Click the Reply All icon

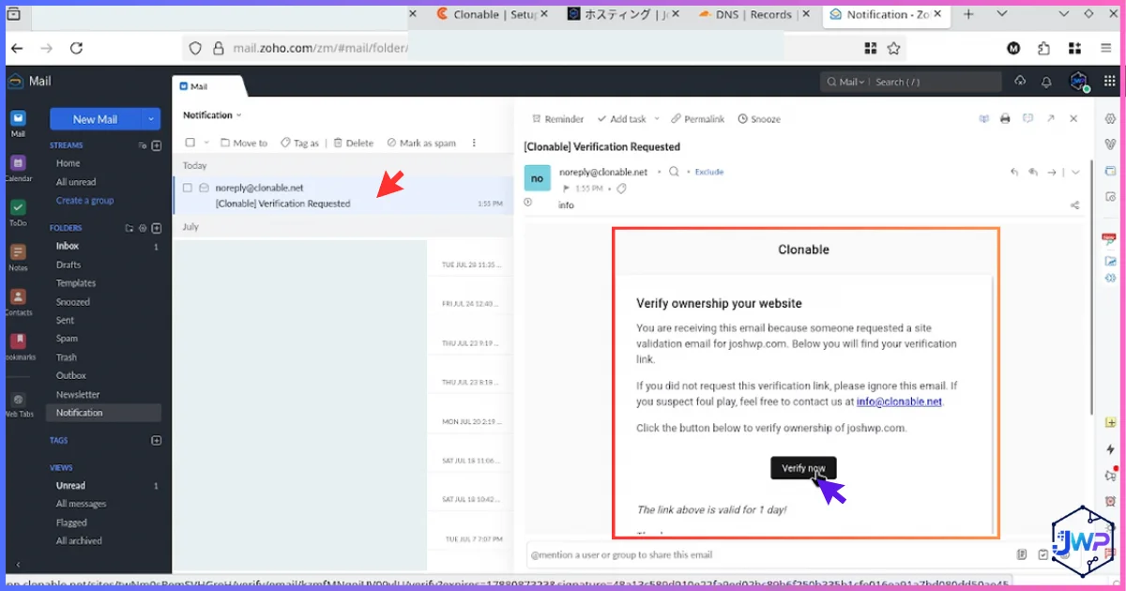coord(1033,172)
